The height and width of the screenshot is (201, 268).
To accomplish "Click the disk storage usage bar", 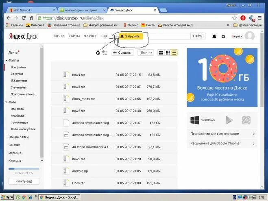I will [24, 169].
